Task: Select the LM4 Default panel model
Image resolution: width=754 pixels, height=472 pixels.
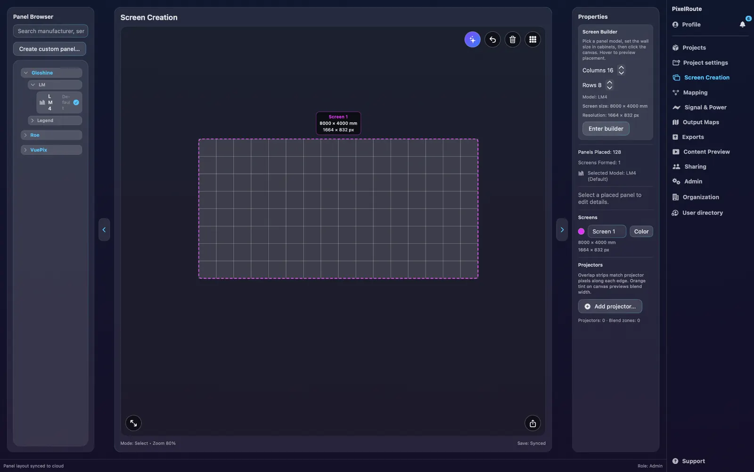Action: [x=59, y=103]
